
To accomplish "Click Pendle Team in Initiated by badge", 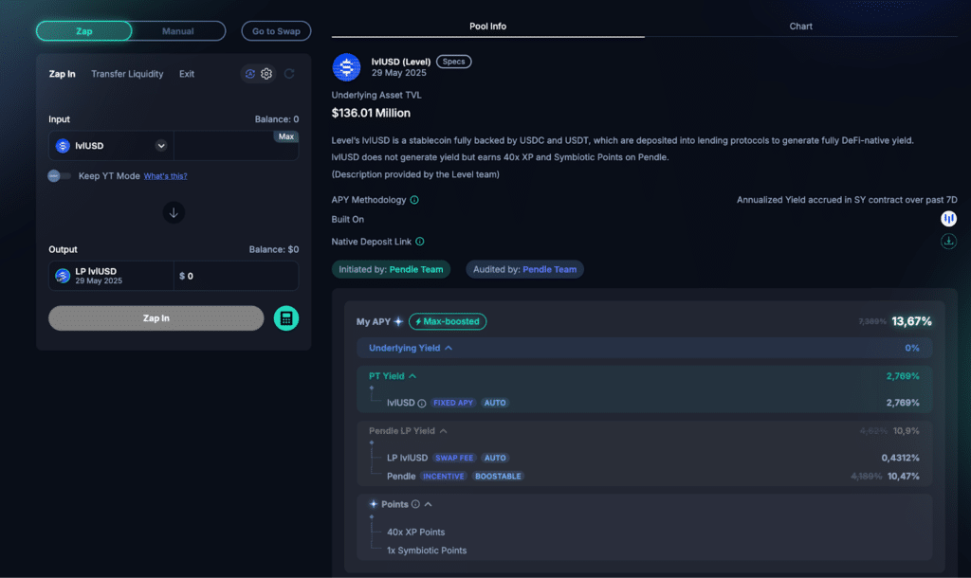I will point(416,269).
